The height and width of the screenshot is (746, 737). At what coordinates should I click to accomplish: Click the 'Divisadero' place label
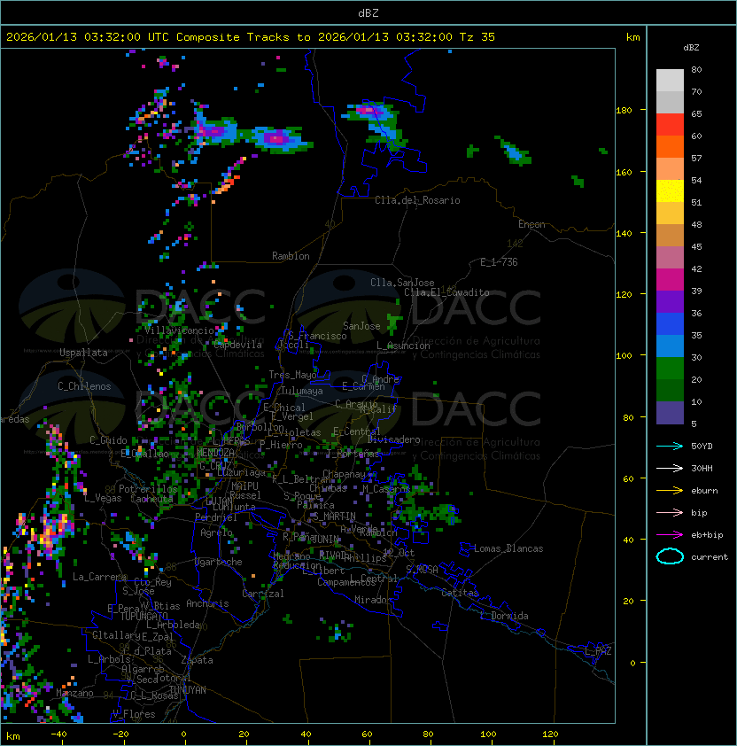[393, 439]
